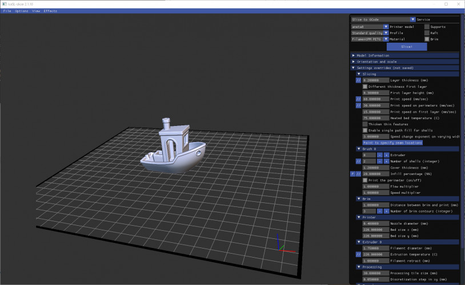Expand the Orientation and scale section
The width and height of the screenshot is (465, 285).
coord(405,62)
